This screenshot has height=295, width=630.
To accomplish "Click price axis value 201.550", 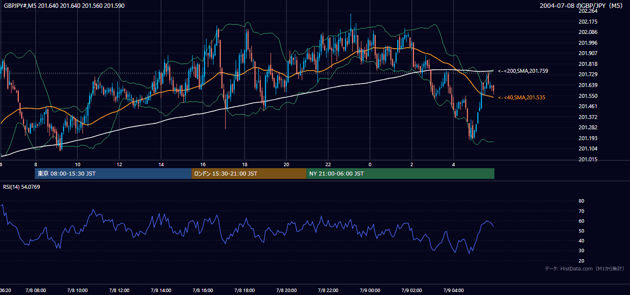I will click(588, 96).
